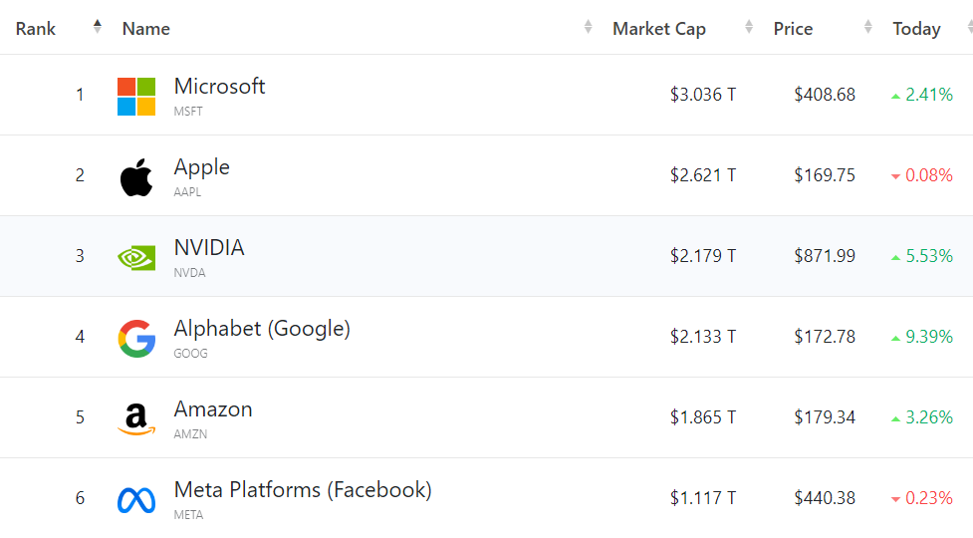Click Apple's red 0.08% down arrow
Image resolution: width=973 pixels, height=538 pixels.
(x=896, y=177)
